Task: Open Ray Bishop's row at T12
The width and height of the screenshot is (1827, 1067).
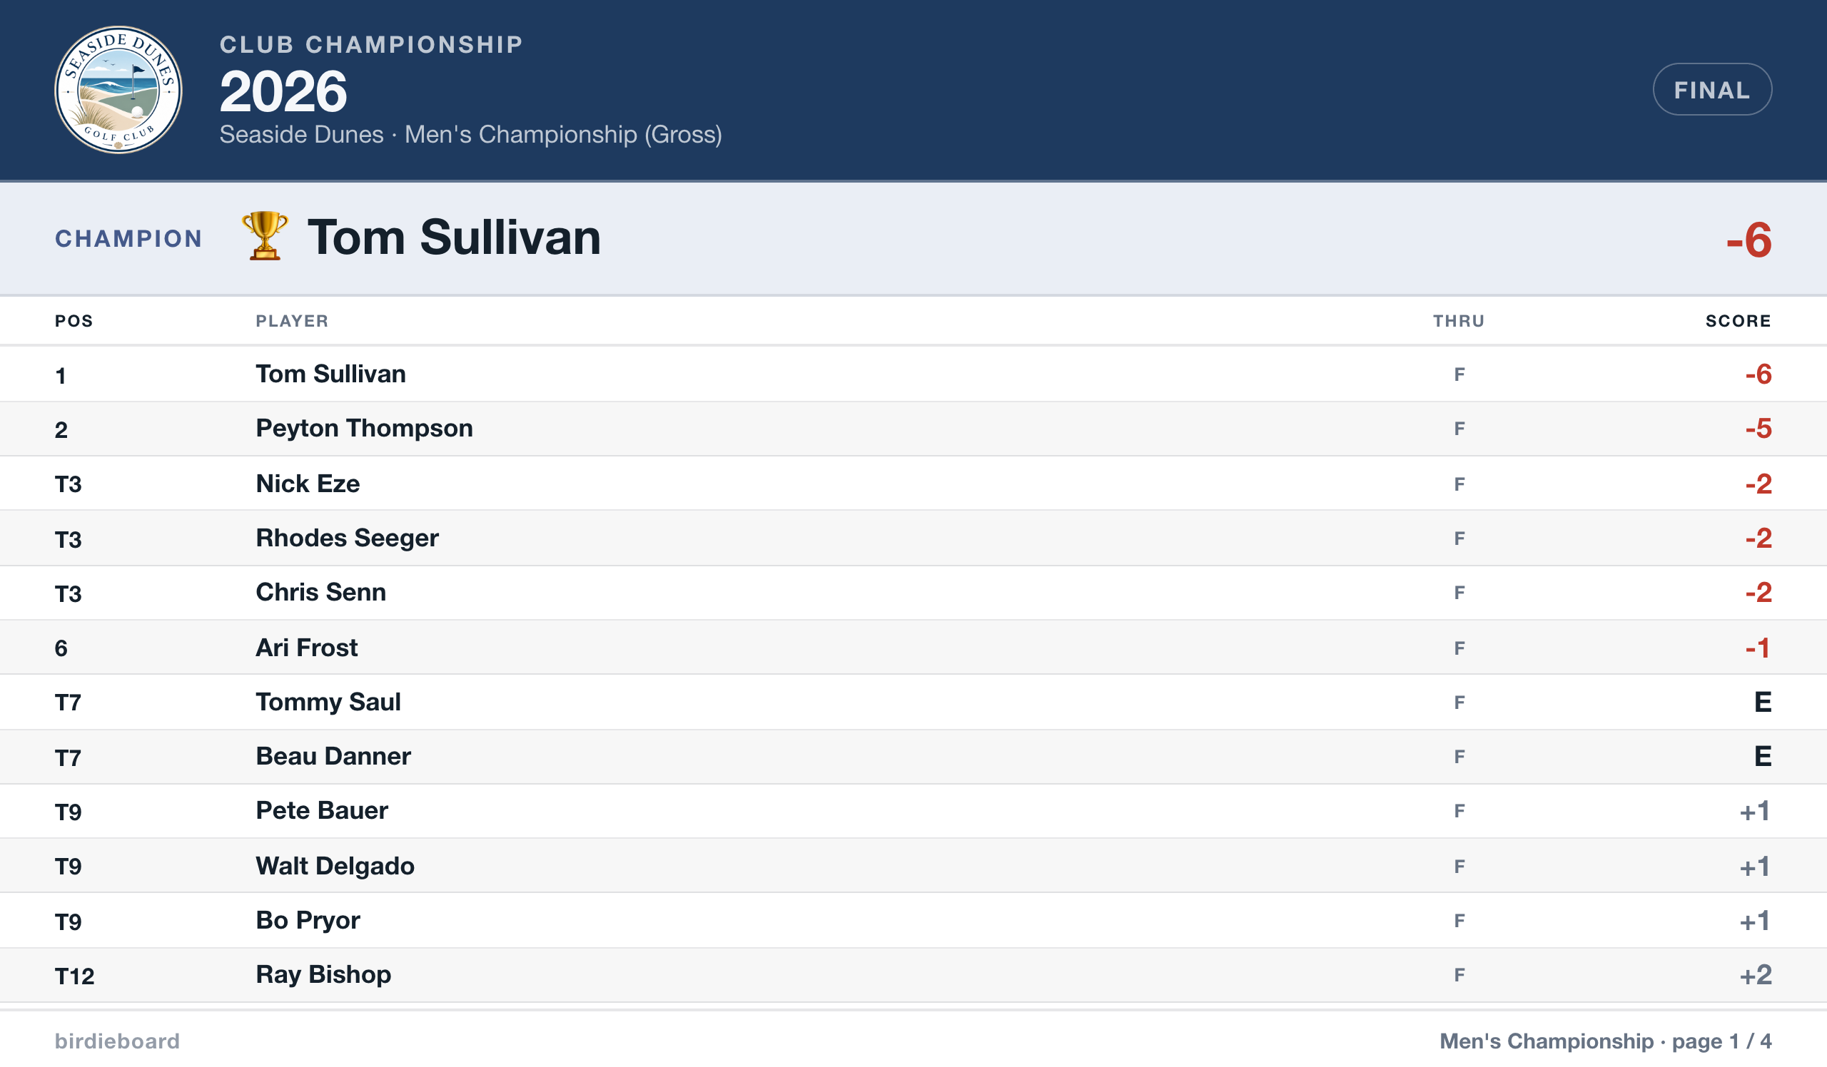Action: [913, 975]
